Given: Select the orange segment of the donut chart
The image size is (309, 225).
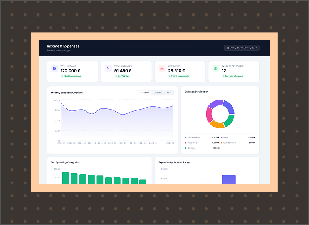Looking at the screenshot, I should coord(217,125).
